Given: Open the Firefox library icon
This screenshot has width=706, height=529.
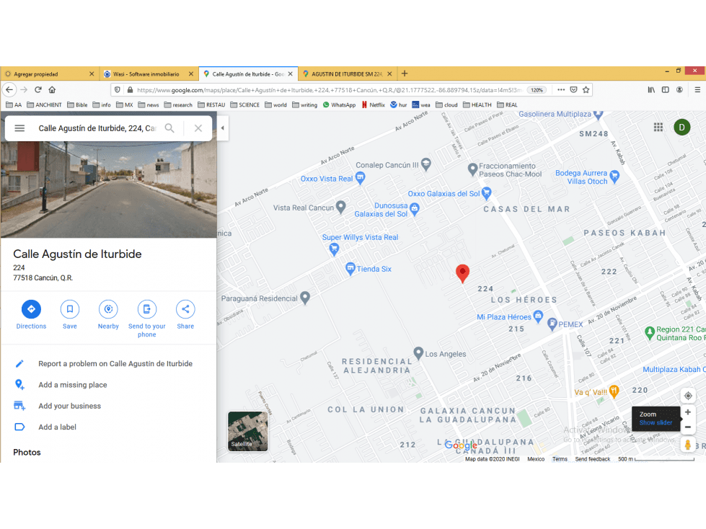Looking at the screenshot, I should 651,89.
